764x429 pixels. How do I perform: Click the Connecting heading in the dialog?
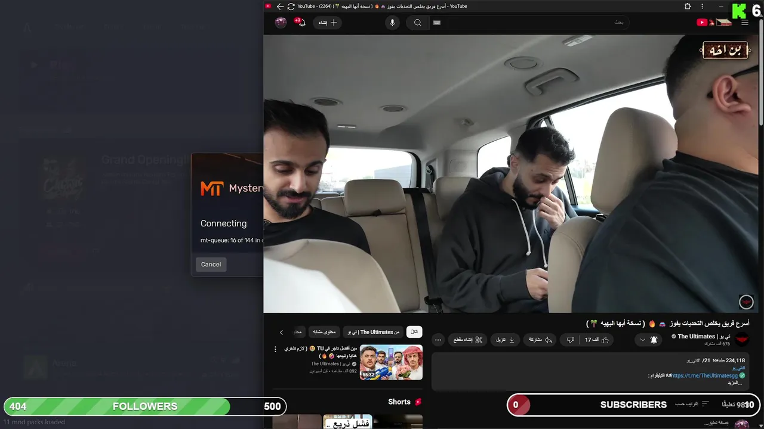click(223, 223)
